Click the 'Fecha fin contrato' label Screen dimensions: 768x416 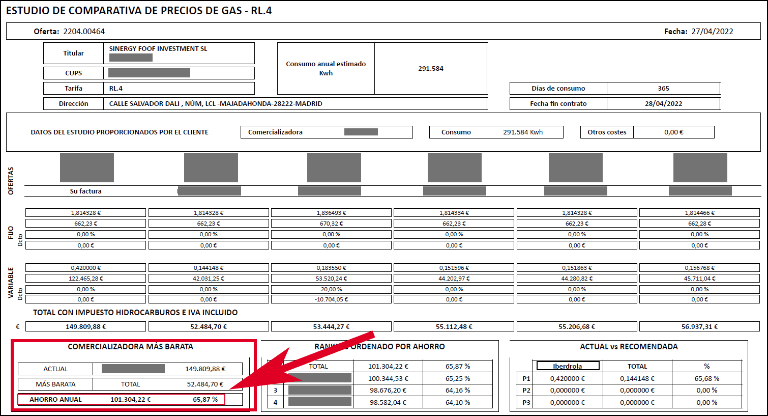(x=558, y=103)
